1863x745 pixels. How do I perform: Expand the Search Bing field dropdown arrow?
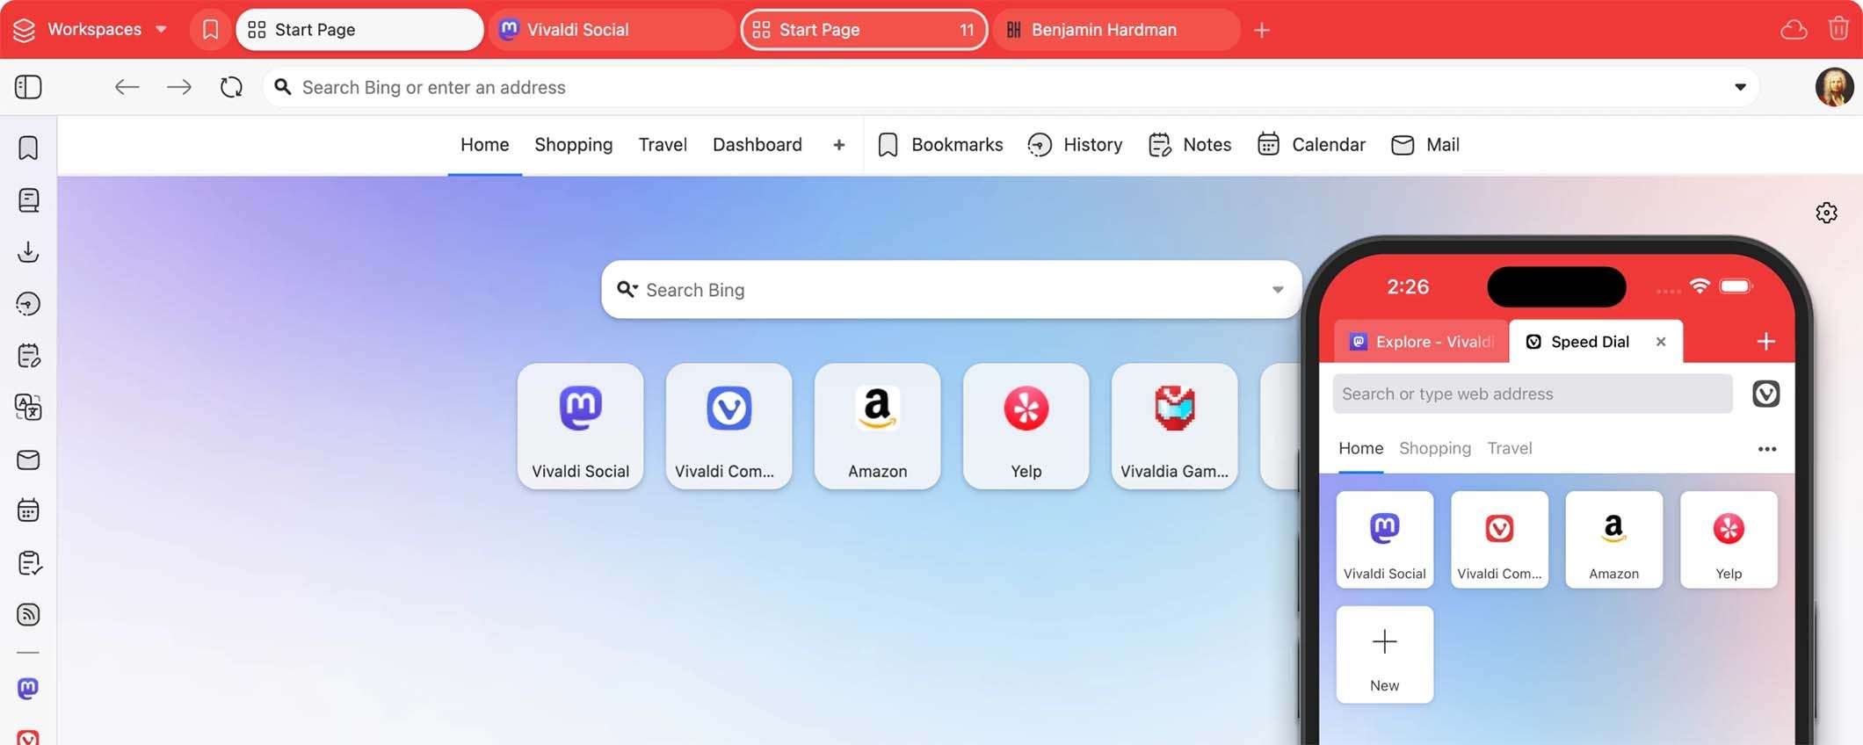(x=1278, y=290)
